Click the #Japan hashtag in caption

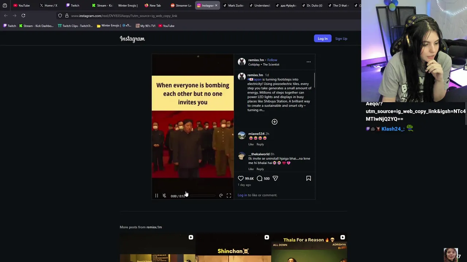[255, 79]
